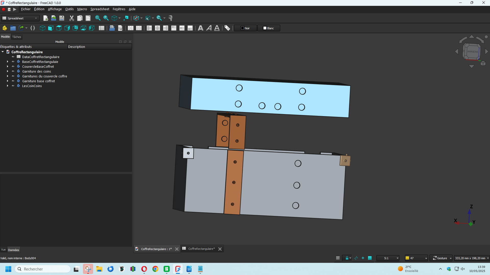The width and height of the screenshot is (490, 275).
Task: Toggle visibility of LesCoinCoins
Action: (13, 86)
